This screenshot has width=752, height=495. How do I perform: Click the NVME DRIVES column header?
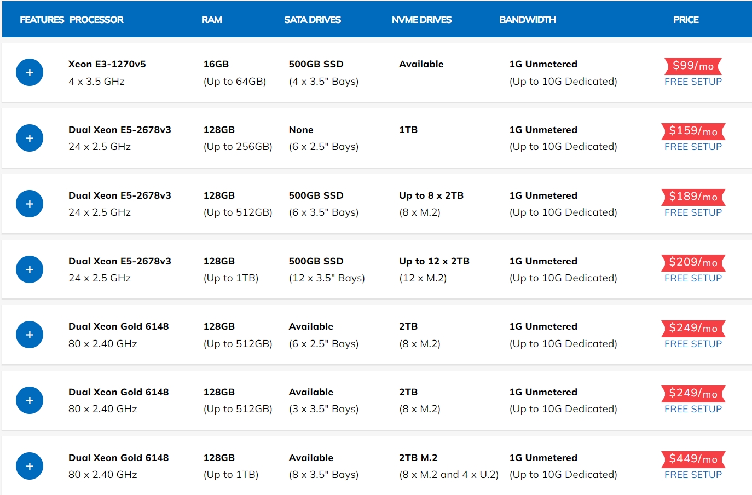coord(421,20)
